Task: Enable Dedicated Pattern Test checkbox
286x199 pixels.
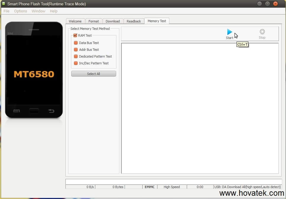Action: tap(76, 56)
